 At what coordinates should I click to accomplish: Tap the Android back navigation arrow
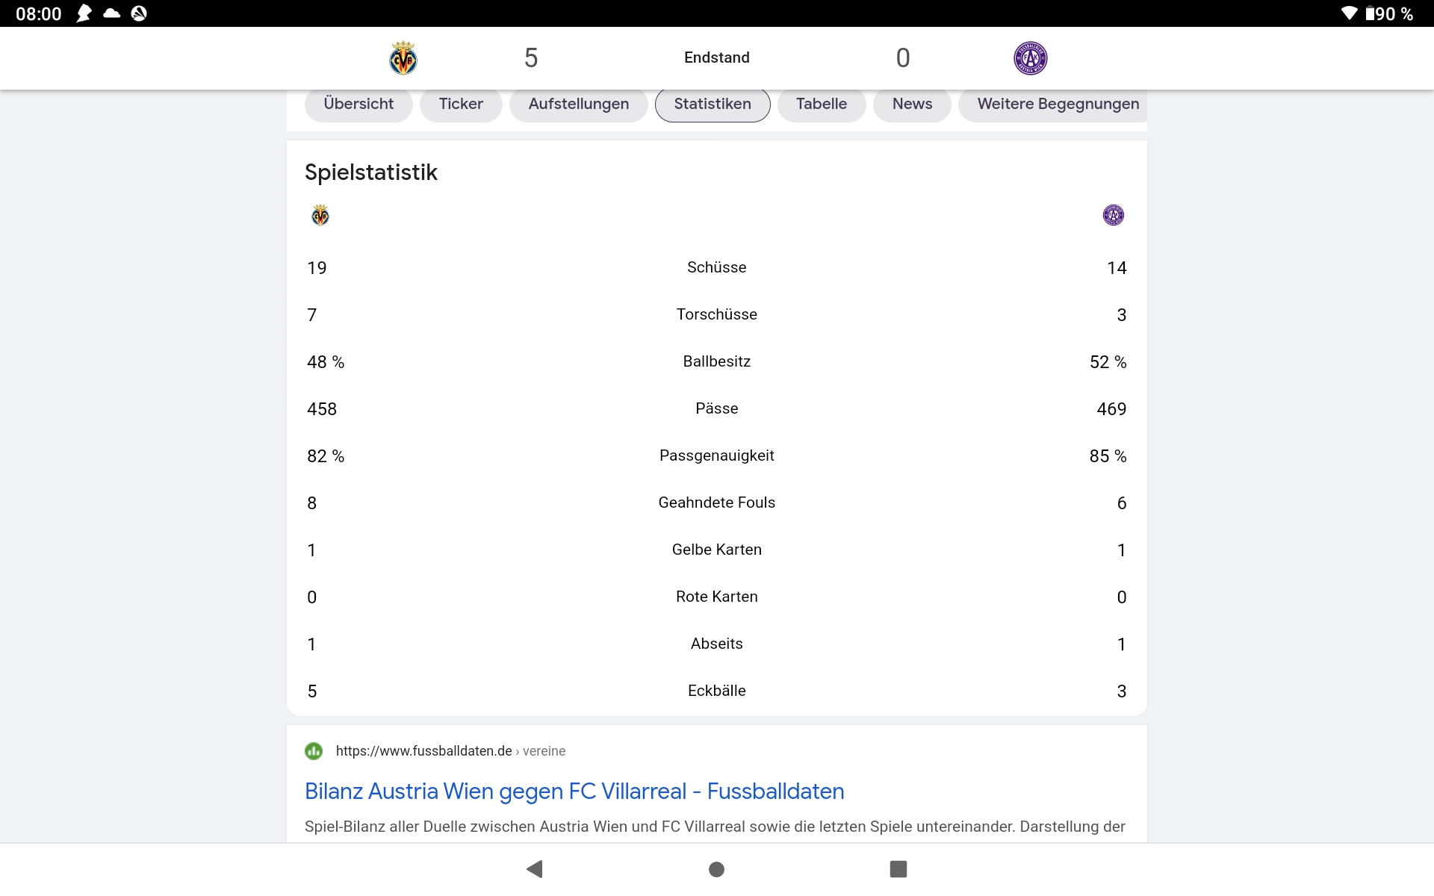pos(535,869)
